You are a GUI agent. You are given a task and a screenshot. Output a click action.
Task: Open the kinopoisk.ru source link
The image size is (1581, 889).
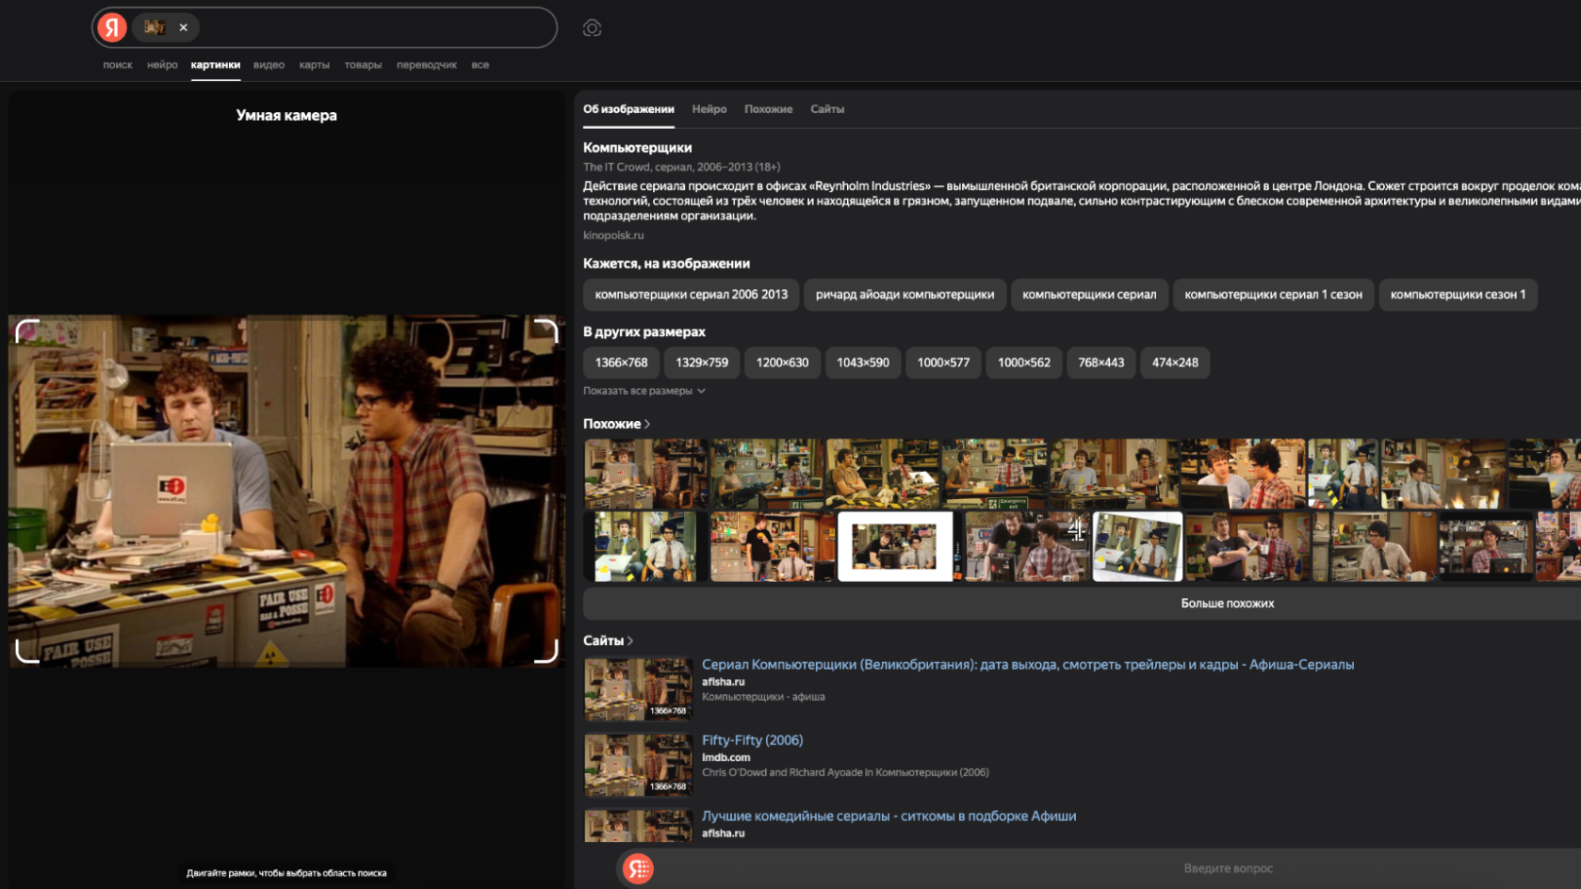point(613,235)
